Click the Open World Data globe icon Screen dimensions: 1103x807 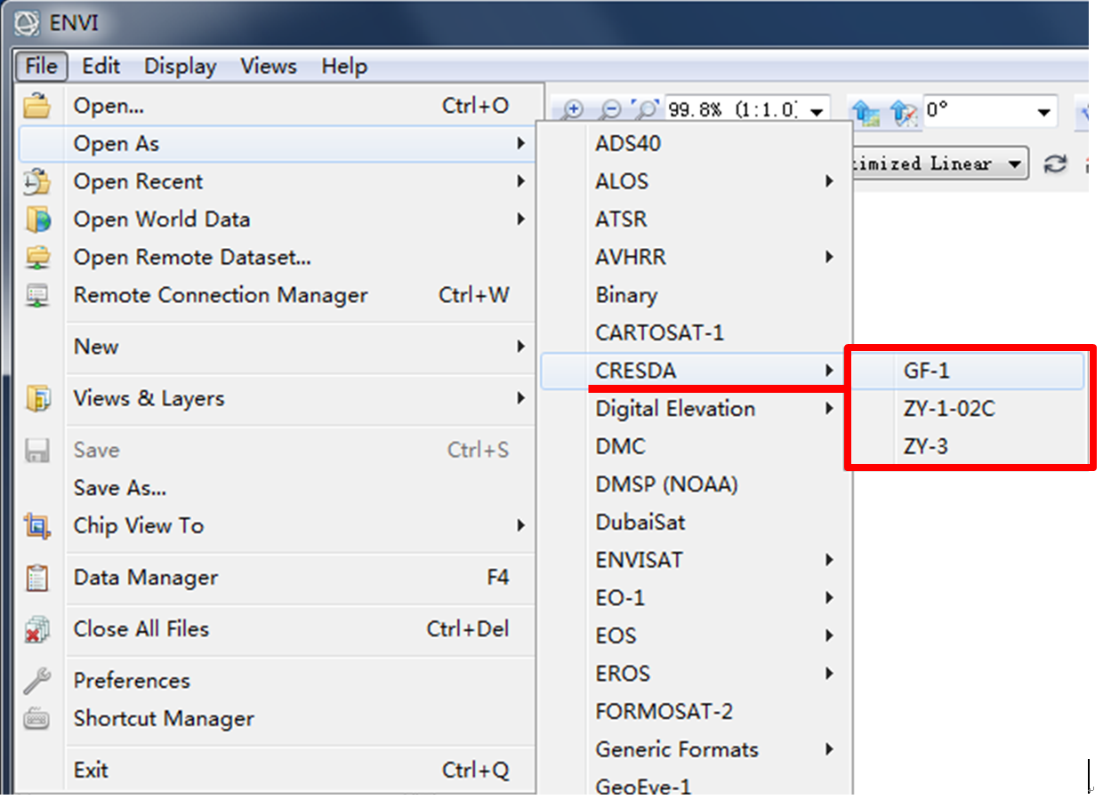click(x=37, y=220)
